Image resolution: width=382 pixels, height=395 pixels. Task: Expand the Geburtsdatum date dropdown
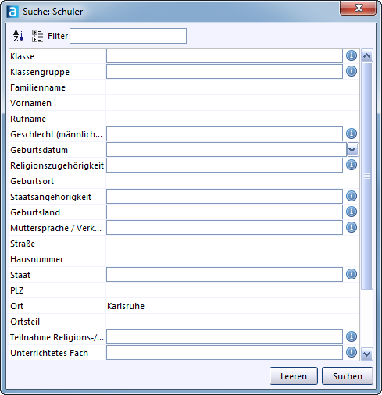point(352,150)
